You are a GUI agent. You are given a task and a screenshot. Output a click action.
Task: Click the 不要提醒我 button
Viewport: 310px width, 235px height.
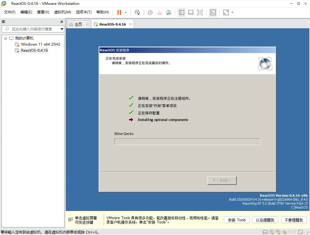coord(294,220)
